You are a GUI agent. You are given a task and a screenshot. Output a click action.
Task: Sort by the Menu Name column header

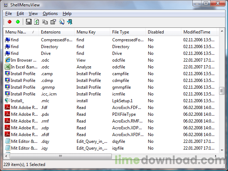21,32
